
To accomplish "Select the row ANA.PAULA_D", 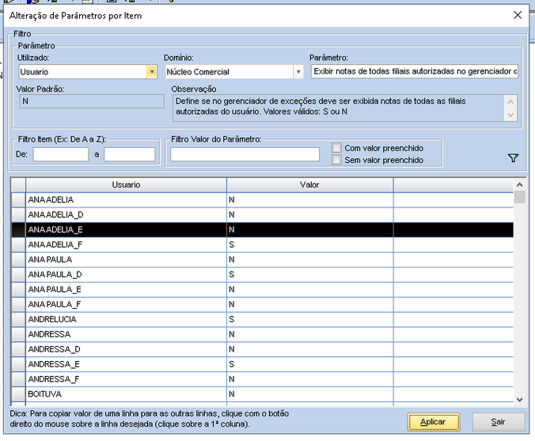I will point(262,275).
